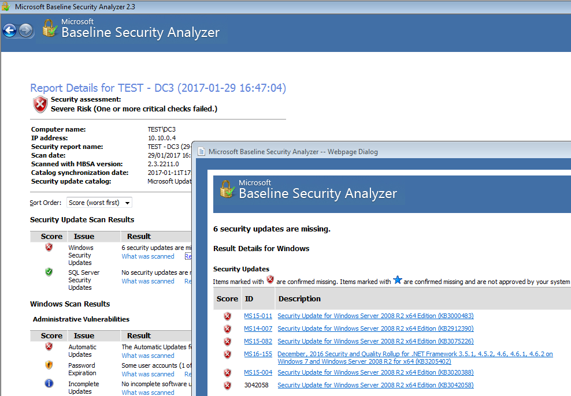Viewport: 571px width, 396px height.
Task: Open 'What was scanned' for SQL Server Security Updates
Action: pyautogui.click(x=148, y=281)
